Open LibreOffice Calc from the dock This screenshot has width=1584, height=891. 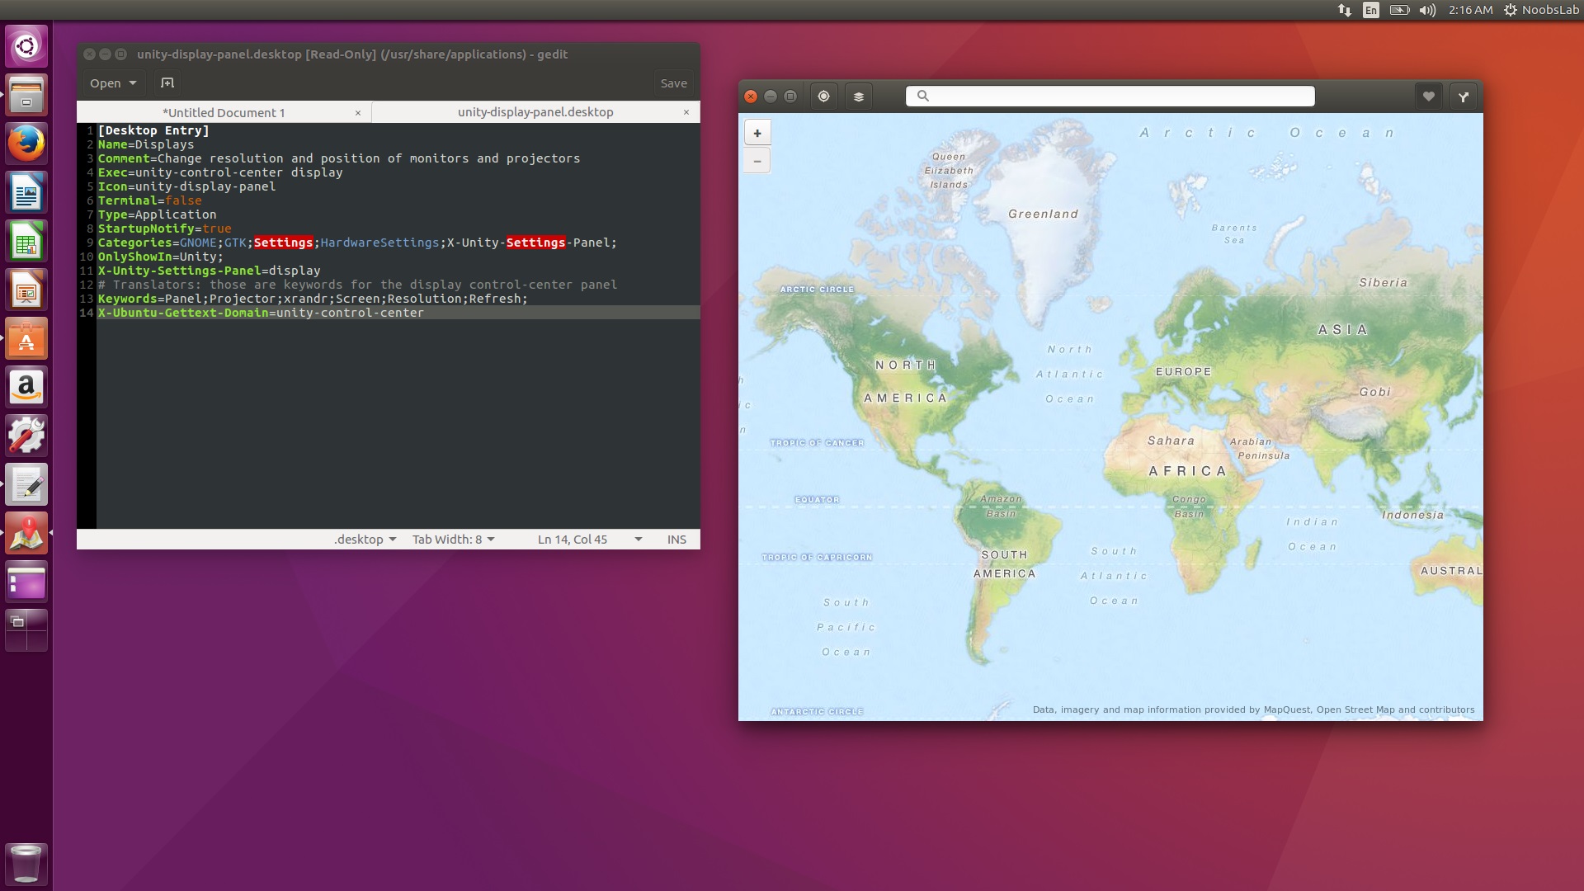coord(26,241)
